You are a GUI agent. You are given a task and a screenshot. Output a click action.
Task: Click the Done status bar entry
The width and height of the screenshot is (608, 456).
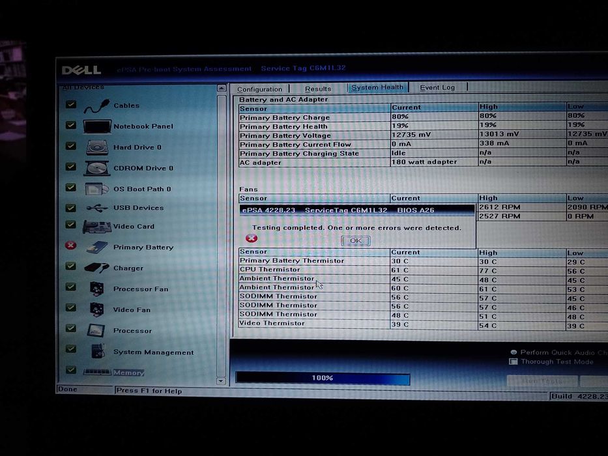tap(68, 389)
